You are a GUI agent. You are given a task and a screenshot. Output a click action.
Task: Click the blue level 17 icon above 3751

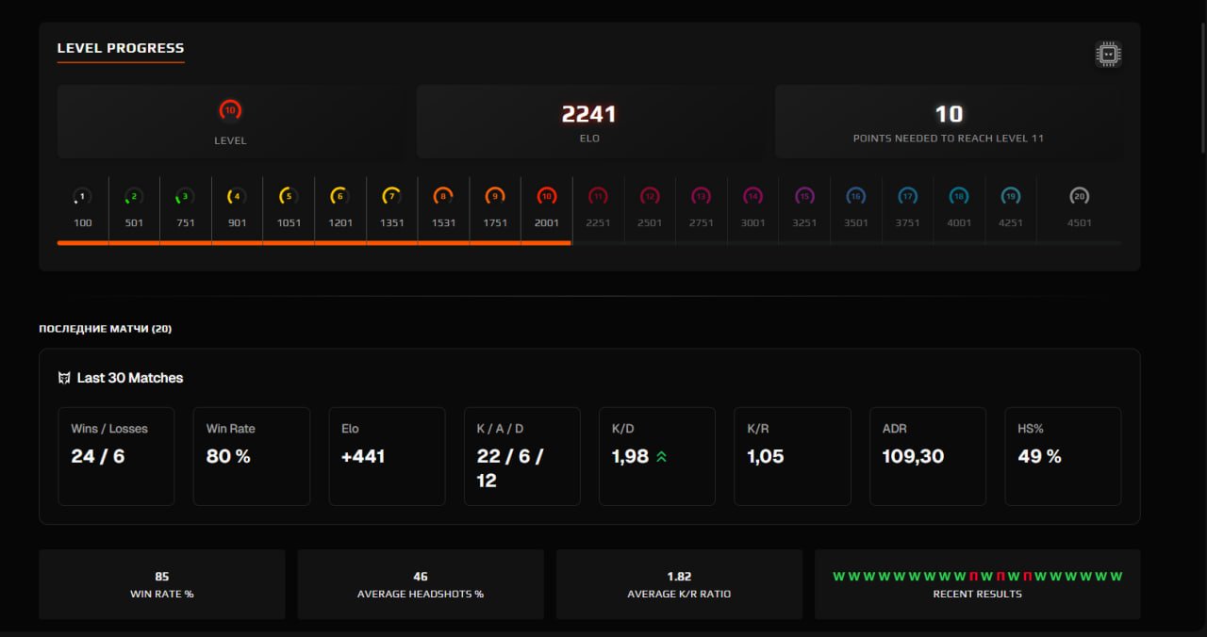[x=907, y=197]
